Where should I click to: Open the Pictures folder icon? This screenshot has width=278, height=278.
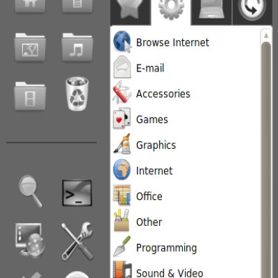[30, 47]
